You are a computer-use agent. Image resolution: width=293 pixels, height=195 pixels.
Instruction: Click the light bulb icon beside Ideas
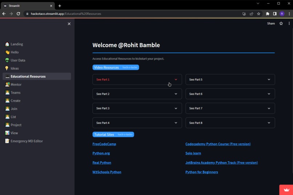click(x=7, y=68)
